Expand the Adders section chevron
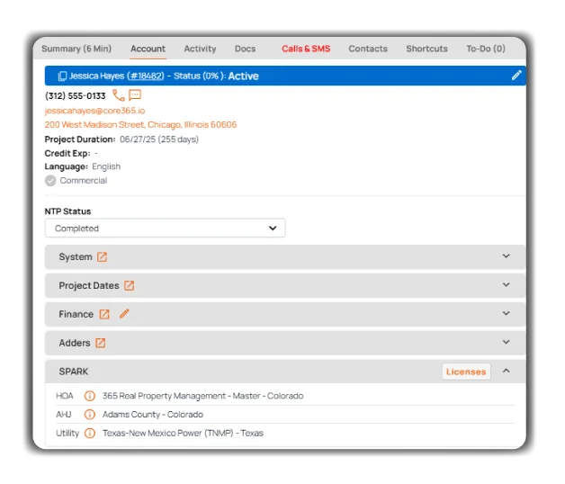The width and height of the screenshot is (565, 484). click(507, 342)
